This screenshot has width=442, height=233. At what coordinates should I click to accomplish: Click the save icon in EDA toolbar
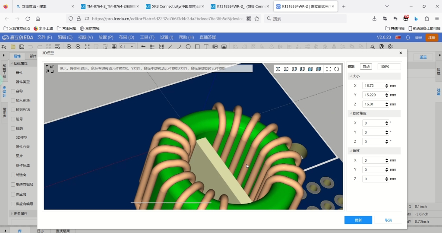pyautogui.click(x=22, y=47)
